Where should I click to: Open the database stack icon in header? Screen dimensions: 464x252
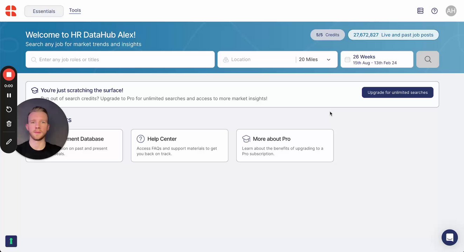(x=420, y=11)
